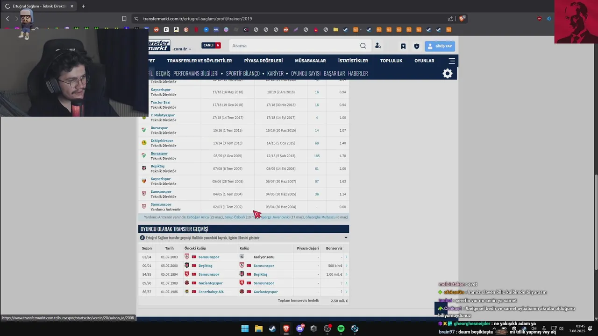598x336 pixels.
Task: Open the Brave shields lion icon
Action: (462, 19)
